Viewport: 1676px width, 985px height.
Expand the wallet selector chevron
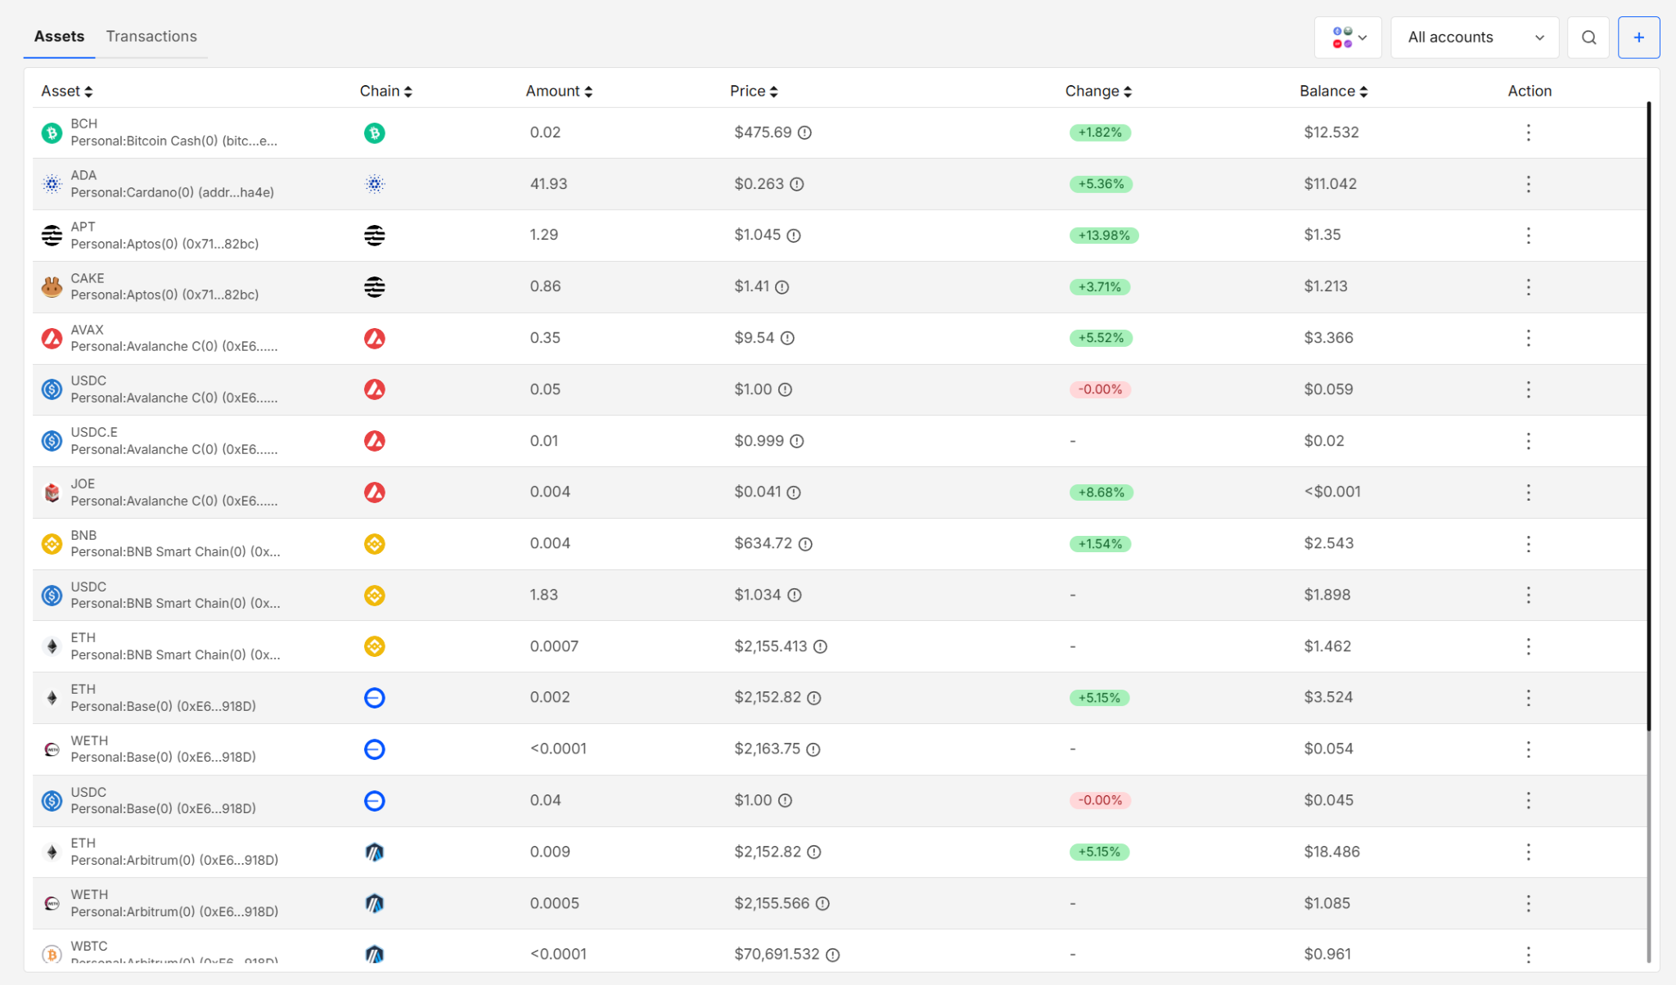click(x=1362, y=38)
